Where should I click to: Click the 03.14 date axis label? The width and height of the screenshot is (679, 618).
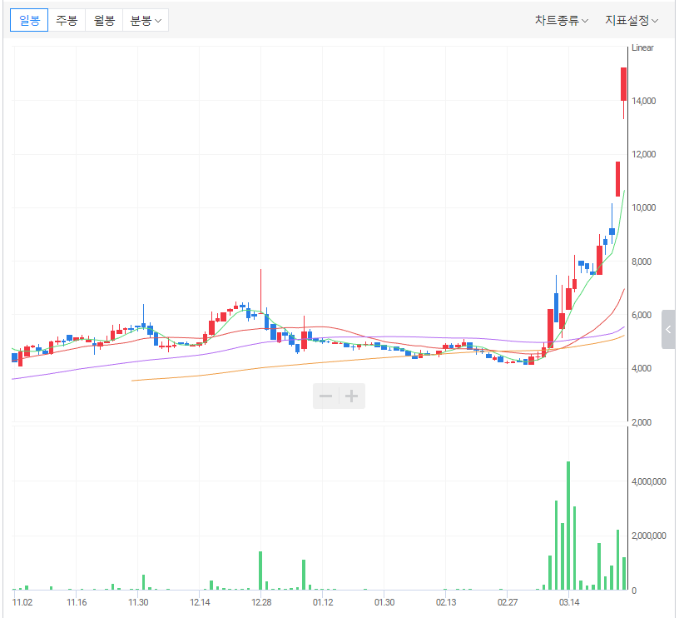click(x=569, y=602)
